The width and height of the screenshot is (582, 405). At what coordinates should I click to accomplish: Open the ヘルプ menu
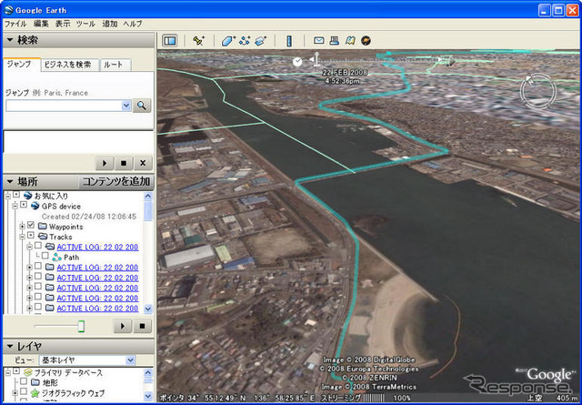(133, 24)
